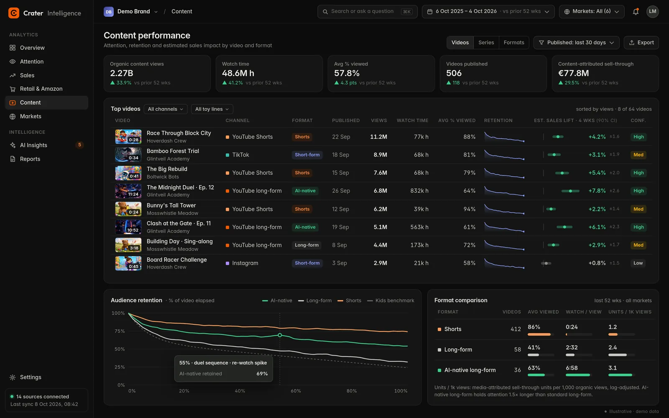Open the Sales trend icon

pyautogui.click(x=13, y=75)
